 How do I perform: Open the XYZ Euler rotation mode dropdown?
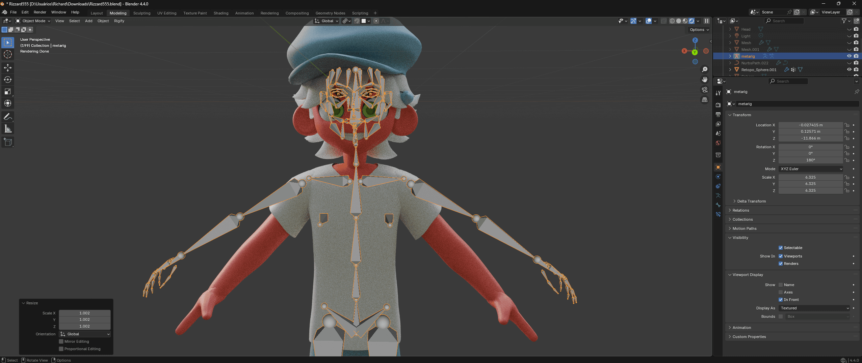click(811, 169)
